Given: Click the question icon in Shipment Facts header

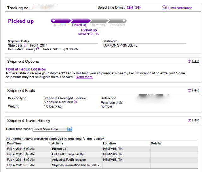Looking at the screenshot, I should [189, 91].
